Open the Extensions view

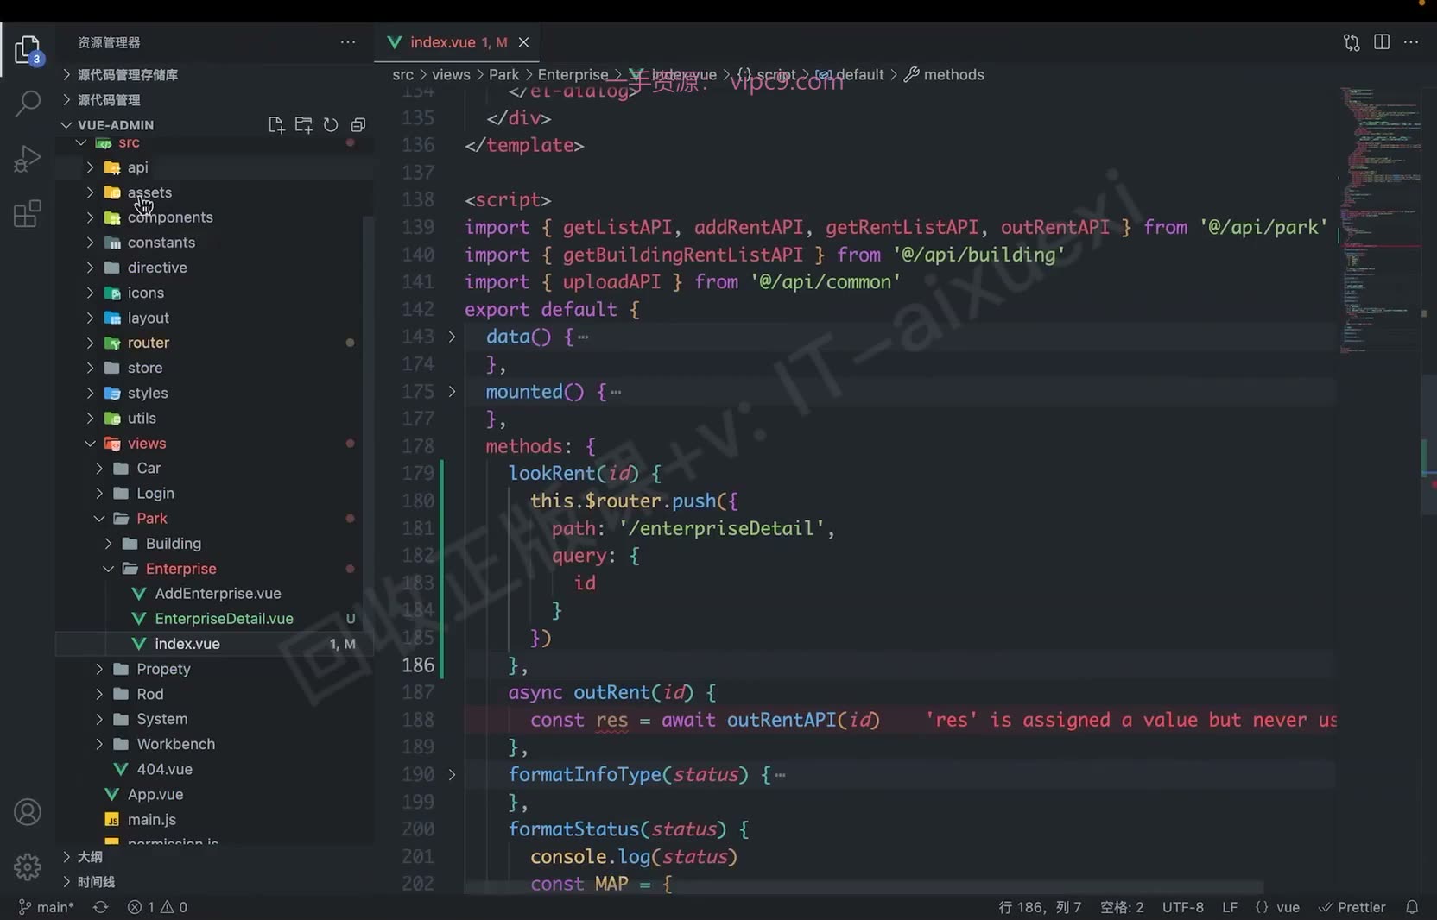28,213
